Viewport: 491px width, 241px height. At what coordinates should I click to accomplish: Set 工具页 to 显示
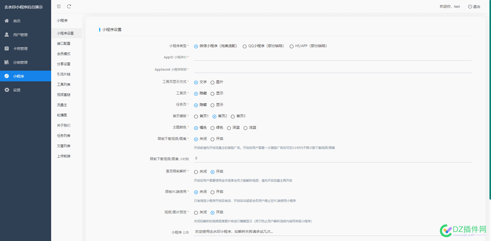(x=213, y=94)
